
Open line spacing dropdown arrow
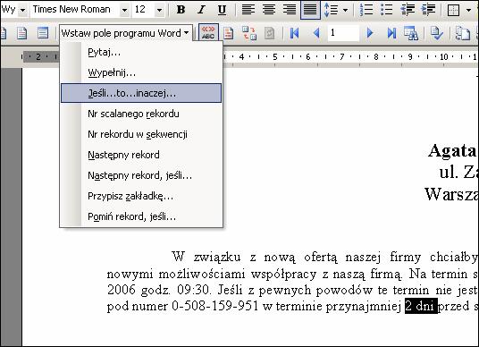(x=345, y=10)
